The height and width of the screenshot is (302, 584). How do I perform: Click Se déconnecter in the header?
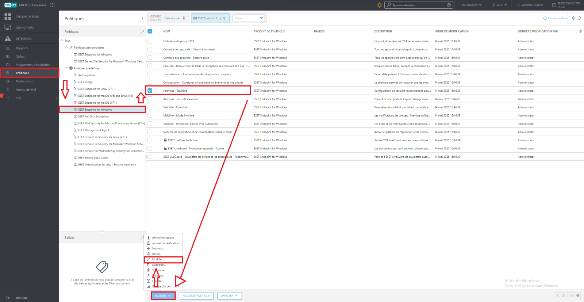tap(569, 3)
